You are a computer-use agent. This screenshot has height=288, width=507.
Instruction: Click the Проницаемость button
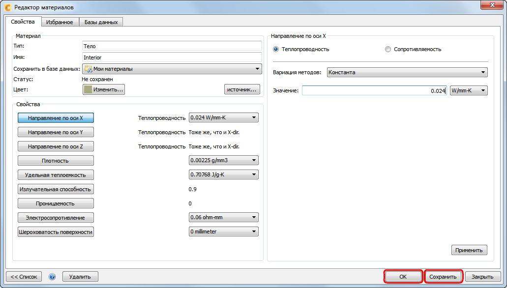tap(56, 203)
